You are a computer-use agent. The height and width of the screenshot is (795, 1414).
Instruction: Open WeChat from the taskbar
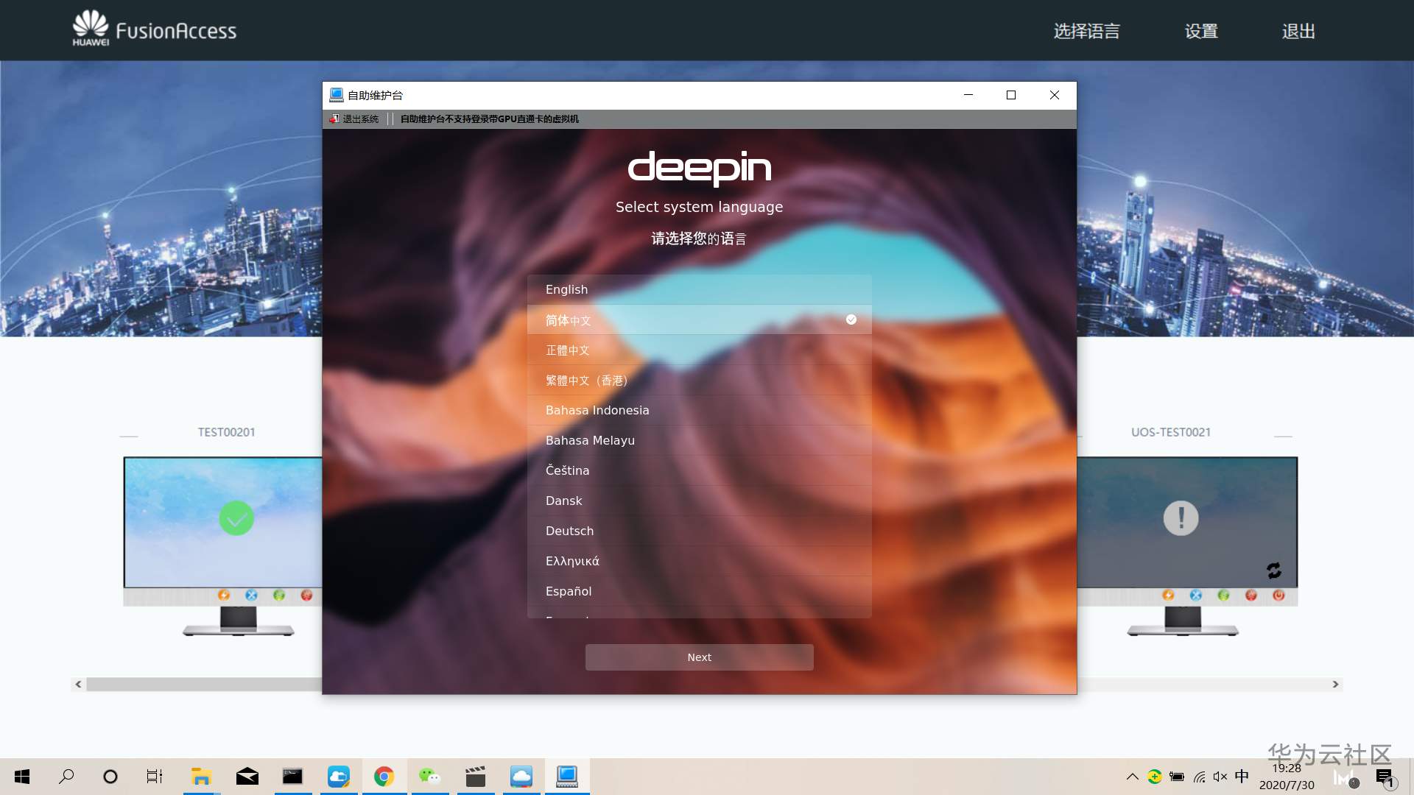(429, 777)
